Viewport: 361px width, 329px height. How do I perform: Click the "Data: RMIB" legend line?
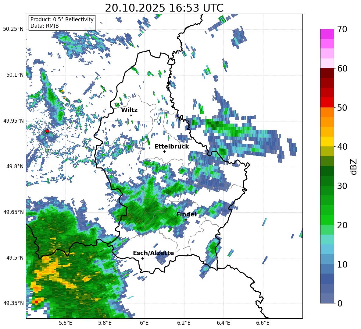point(45,26)
